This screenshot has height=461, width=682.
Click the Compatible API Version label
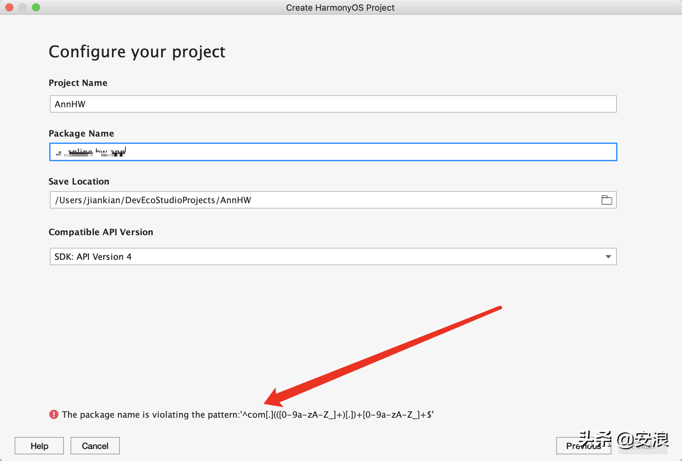tap(101, 232)
